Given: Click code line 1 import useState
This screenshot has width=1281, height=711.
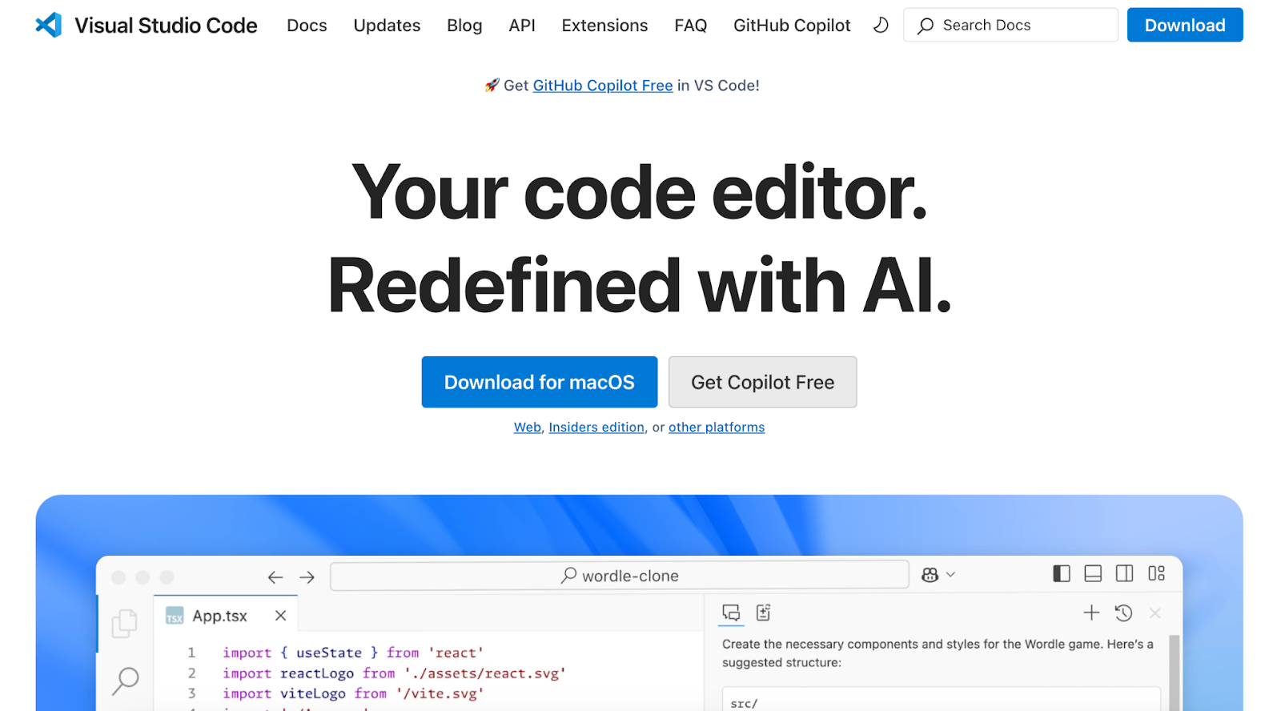Looking at the screenshot, I should pyautogui.click(x=352, y=653).
